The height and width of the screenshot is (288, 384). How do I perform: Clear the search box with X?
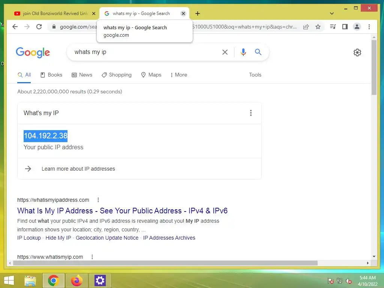225,52
